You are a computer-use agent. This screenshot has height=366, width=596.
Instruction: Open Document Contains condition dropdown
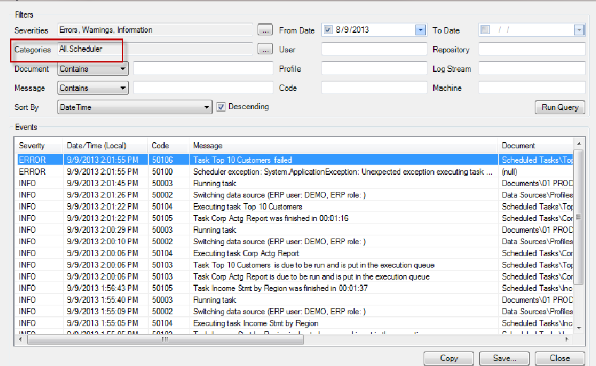pos(122,69)
